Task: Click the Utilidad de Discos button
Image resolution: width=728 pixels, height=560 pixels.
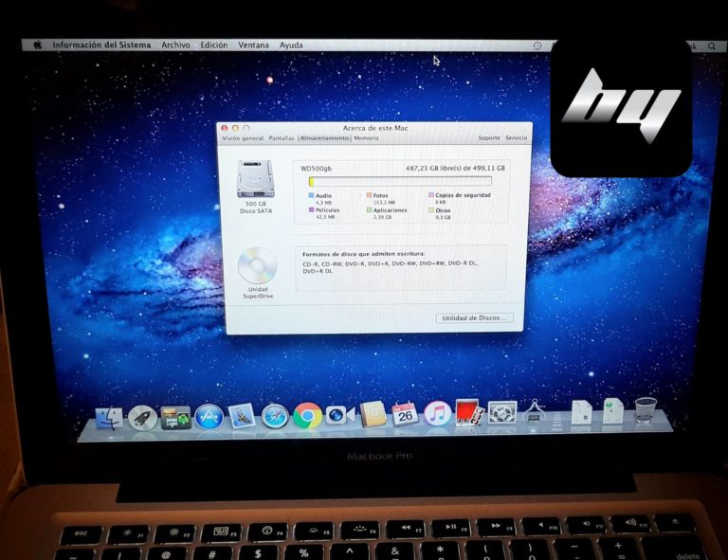Action: tap(475, 318)
